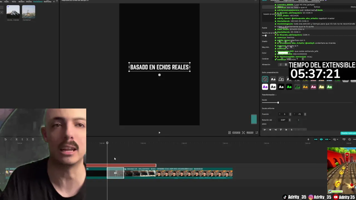Select the 'Combinar' transition thumbnail
The width and height of the screenshot is (356, 200).
(x=29, y=12)
